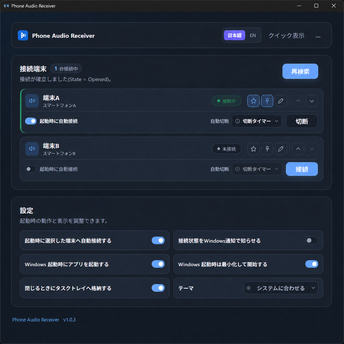Click the speaker icon for 端末B
The image size is (344, 344).
32,149
